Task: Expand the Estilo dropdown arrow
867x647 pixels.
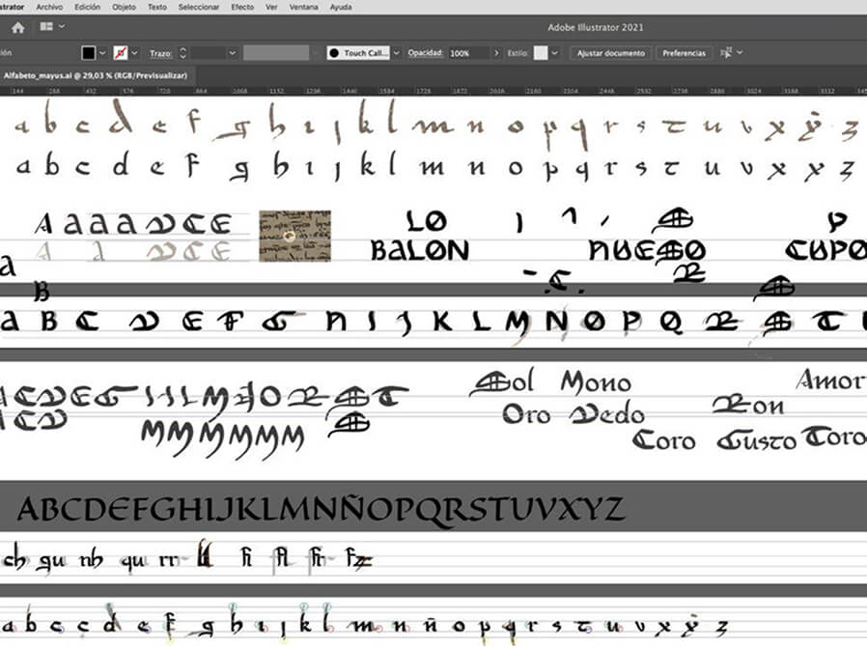Action: pos(554,53)
